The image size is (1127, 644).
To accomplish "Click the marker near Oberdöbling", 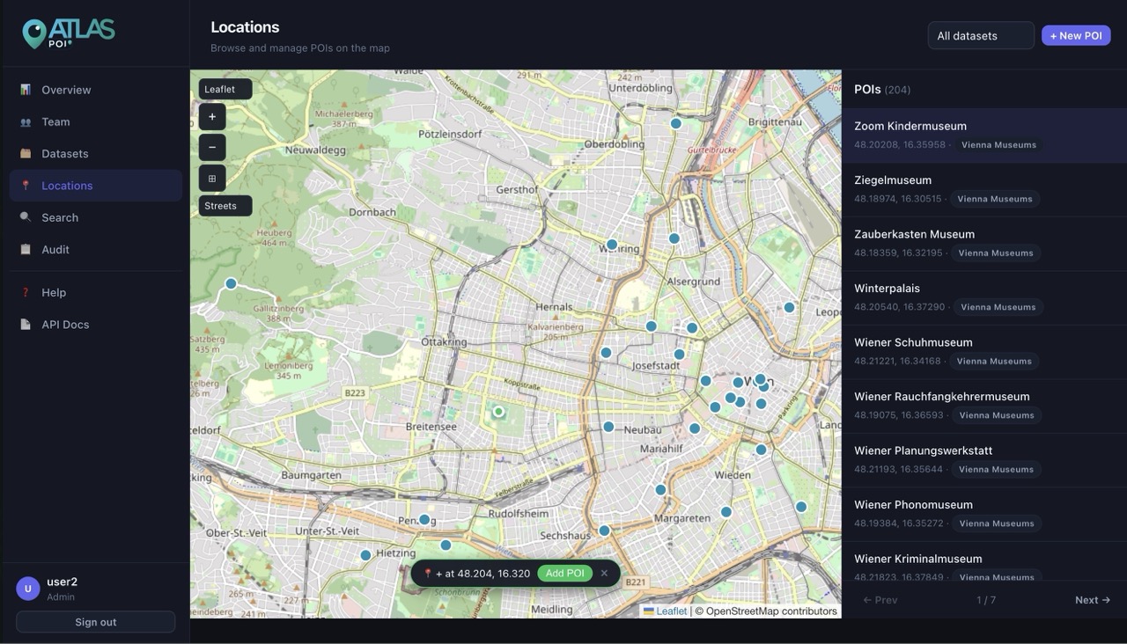I will (x=676, y=123).
